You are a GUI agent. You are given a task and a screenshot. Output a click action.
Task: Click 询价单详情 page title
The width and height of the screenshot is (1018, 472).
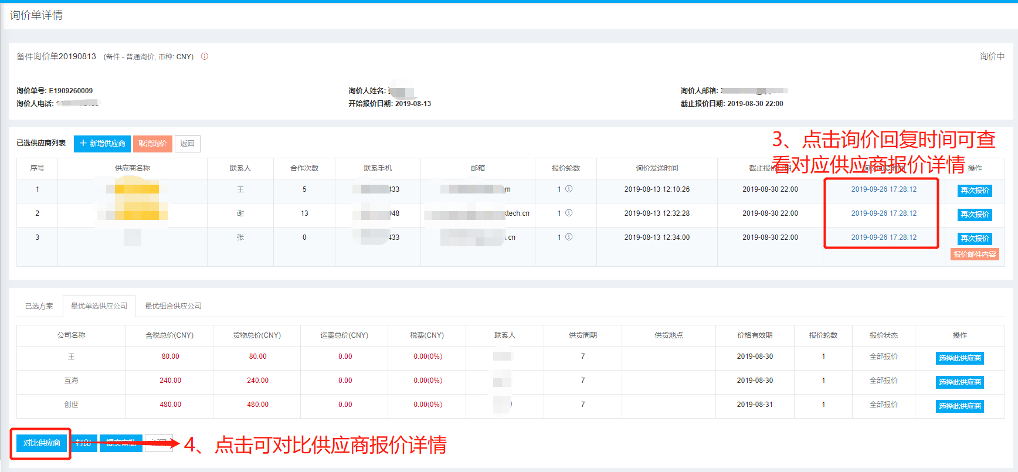click(x=36, y=15)
